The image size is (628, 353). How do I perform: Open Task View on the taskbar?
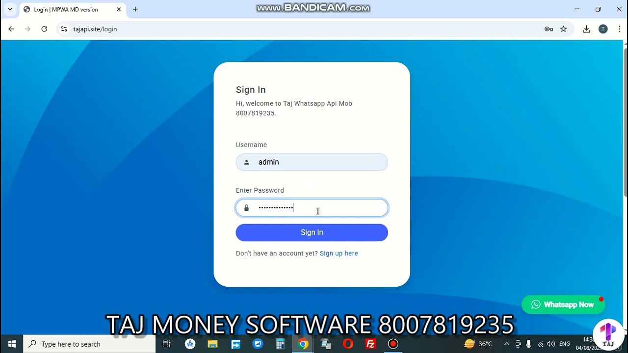(166, 344)
